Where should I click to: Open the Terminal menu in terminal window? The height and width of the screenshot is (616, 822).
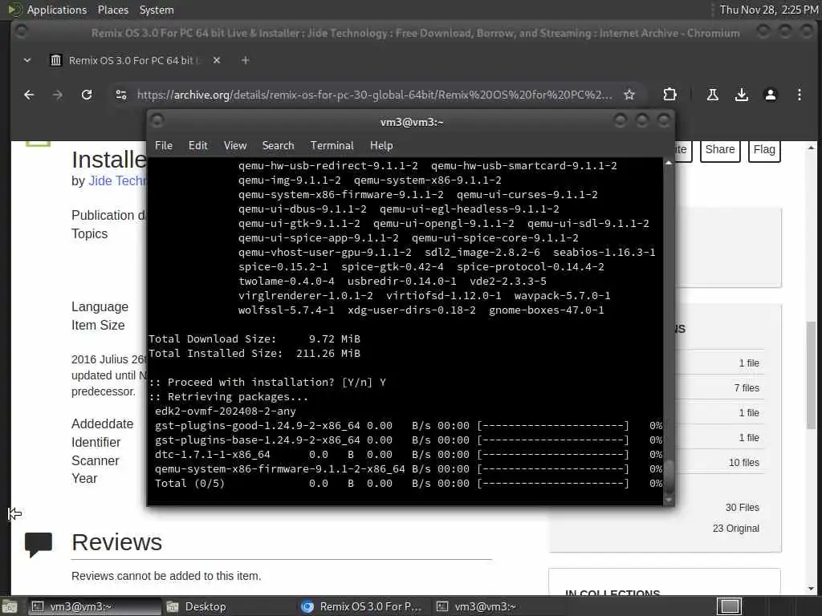click(332, 146)
